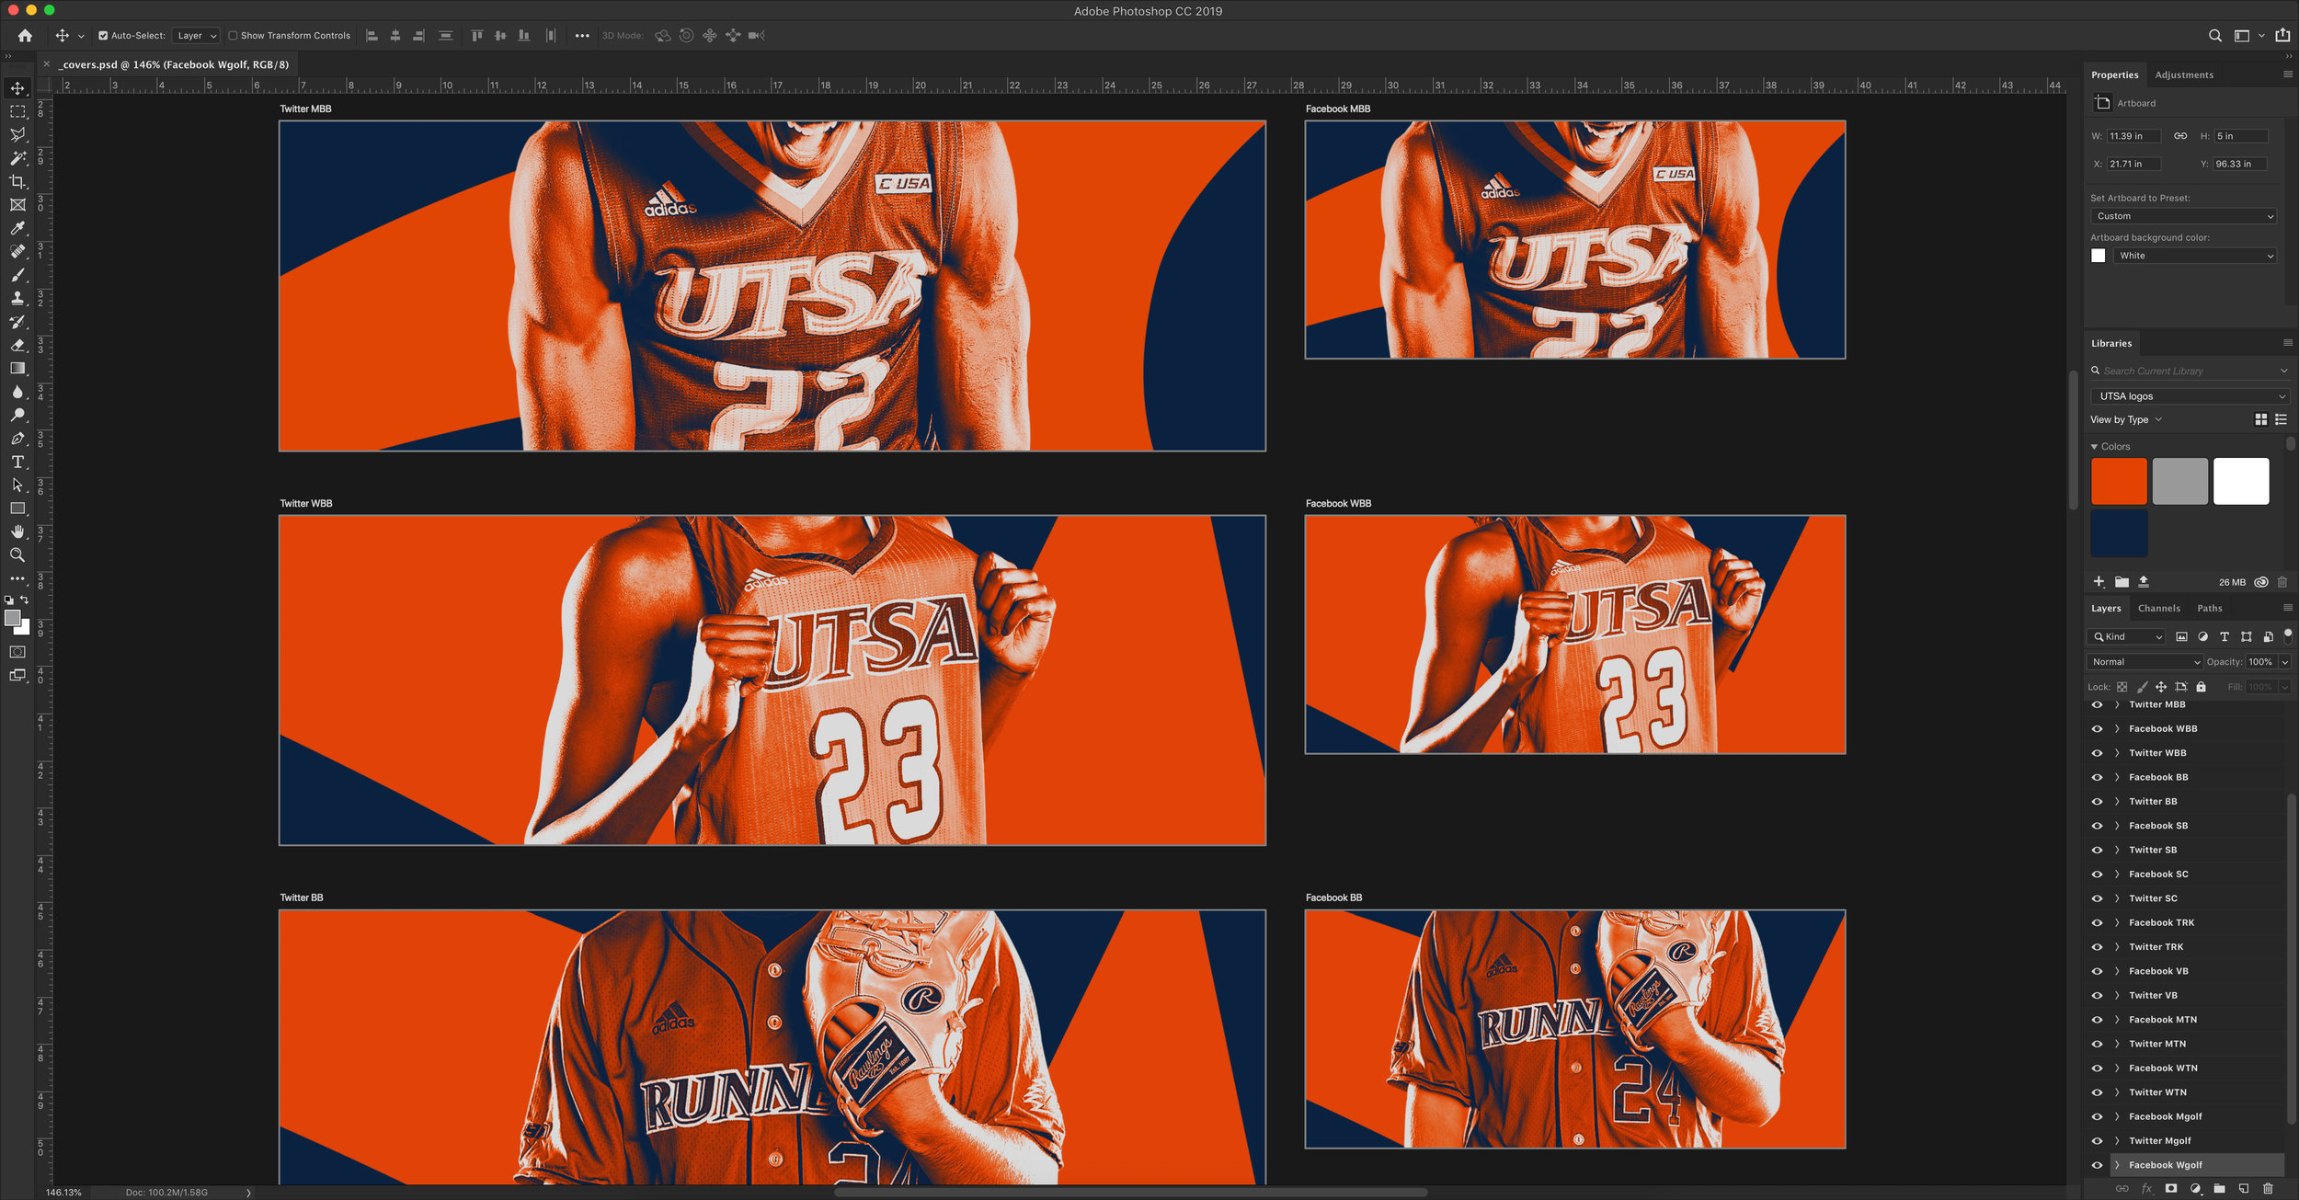This screenshot has width=2299, height=1200.
Task: Select the Rectangular Marquee tool
Action: (x=17, y=111)
